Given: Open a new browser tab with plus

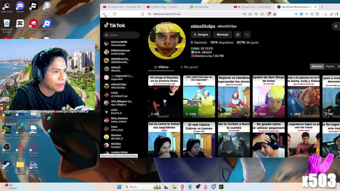Looking at the screenshot, I should [x=322, y=7].
